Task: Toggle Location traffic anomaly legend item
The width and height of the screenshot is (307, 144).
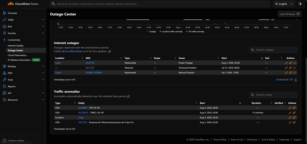Action: click(171, 32)
